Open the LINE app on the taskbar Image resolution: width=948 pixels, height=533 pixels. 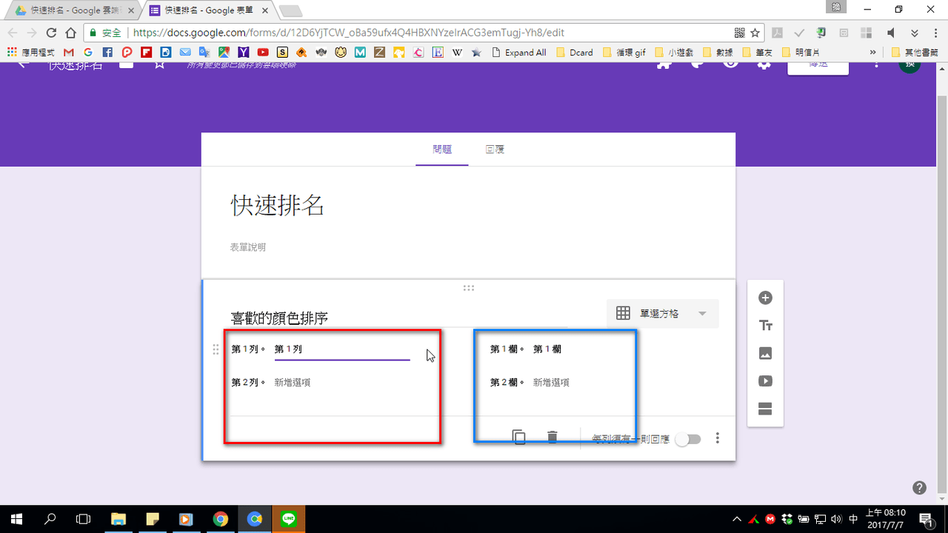coord(289,519)
